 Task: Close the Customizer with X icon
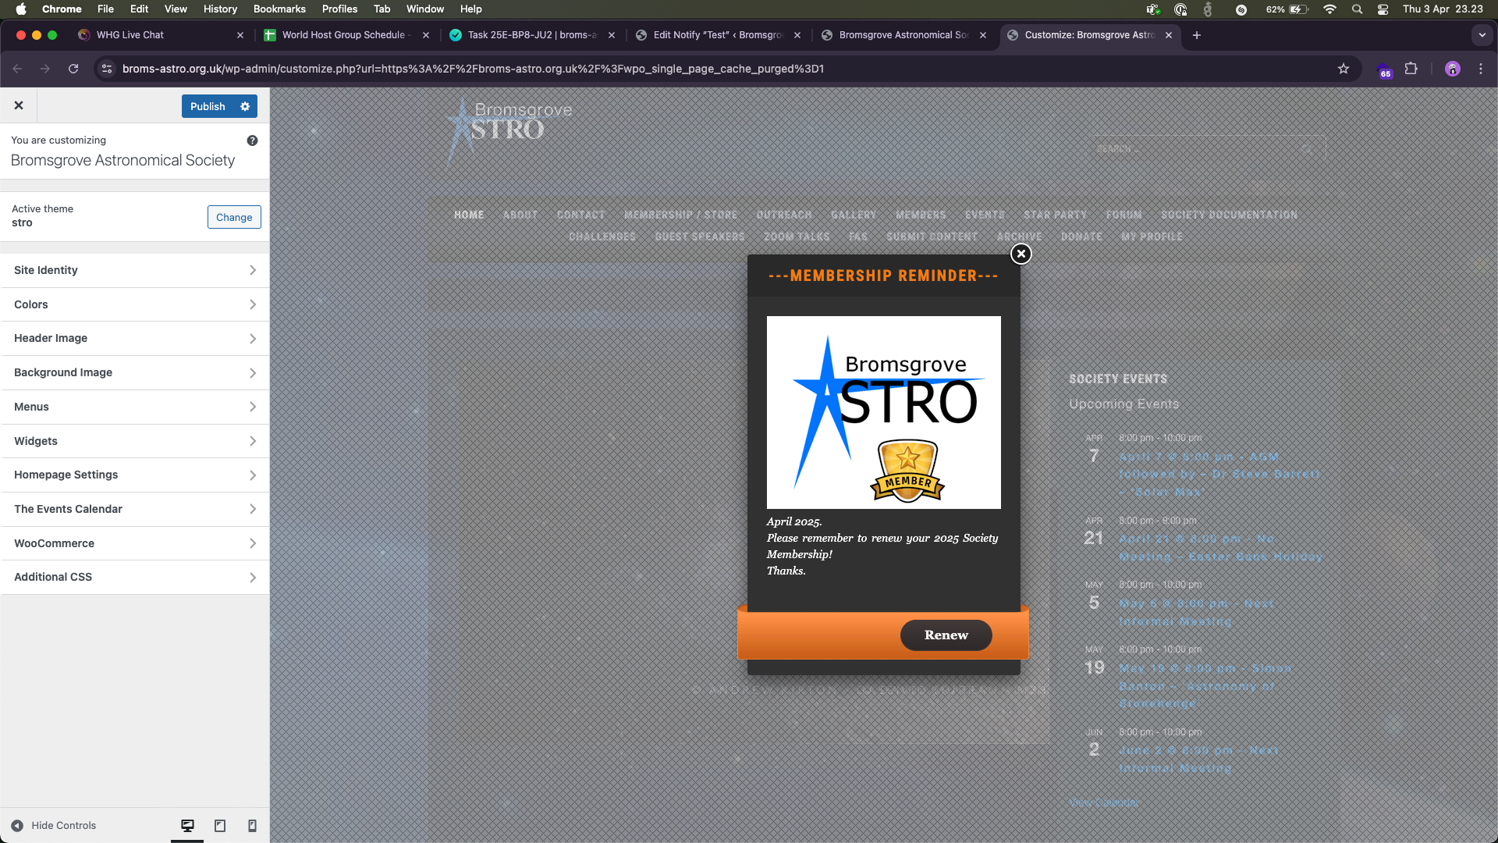coord(19,105)
